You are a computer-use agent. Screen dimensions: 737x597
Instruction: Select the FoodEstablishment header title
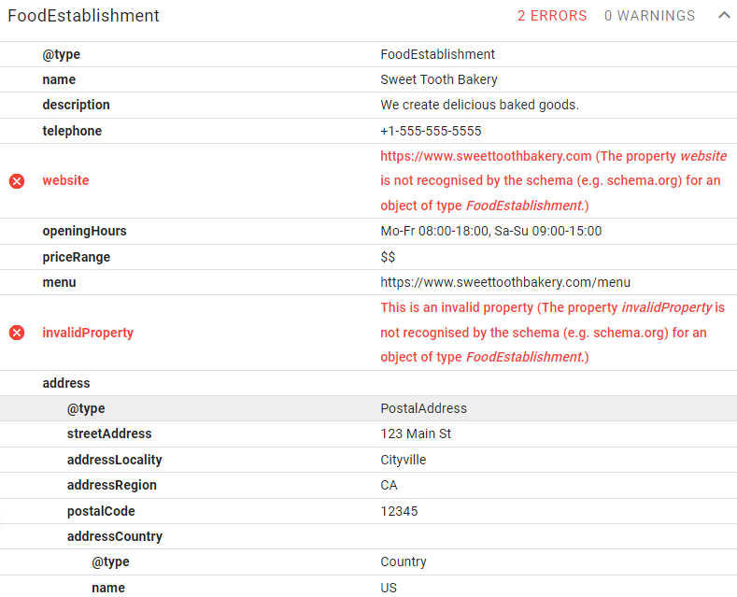point(84,16)
